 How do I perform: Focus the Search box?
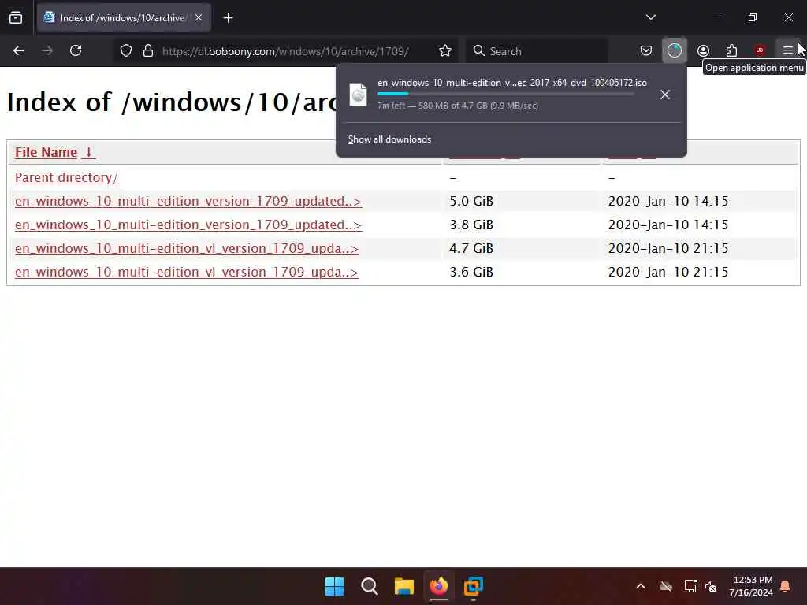click(537, 51)
